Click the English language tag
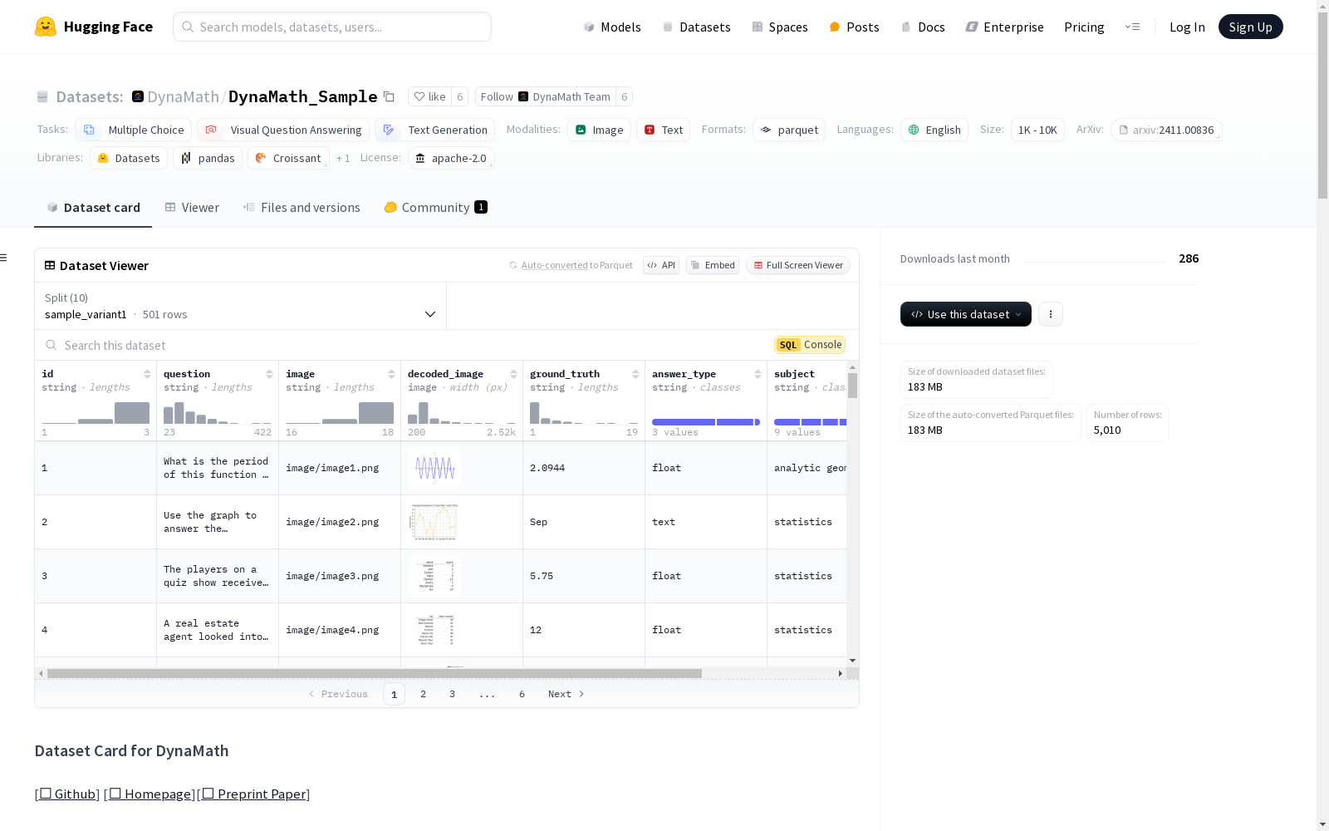The height and width of the screenshot is (831, 1329). tap(934, 130)
